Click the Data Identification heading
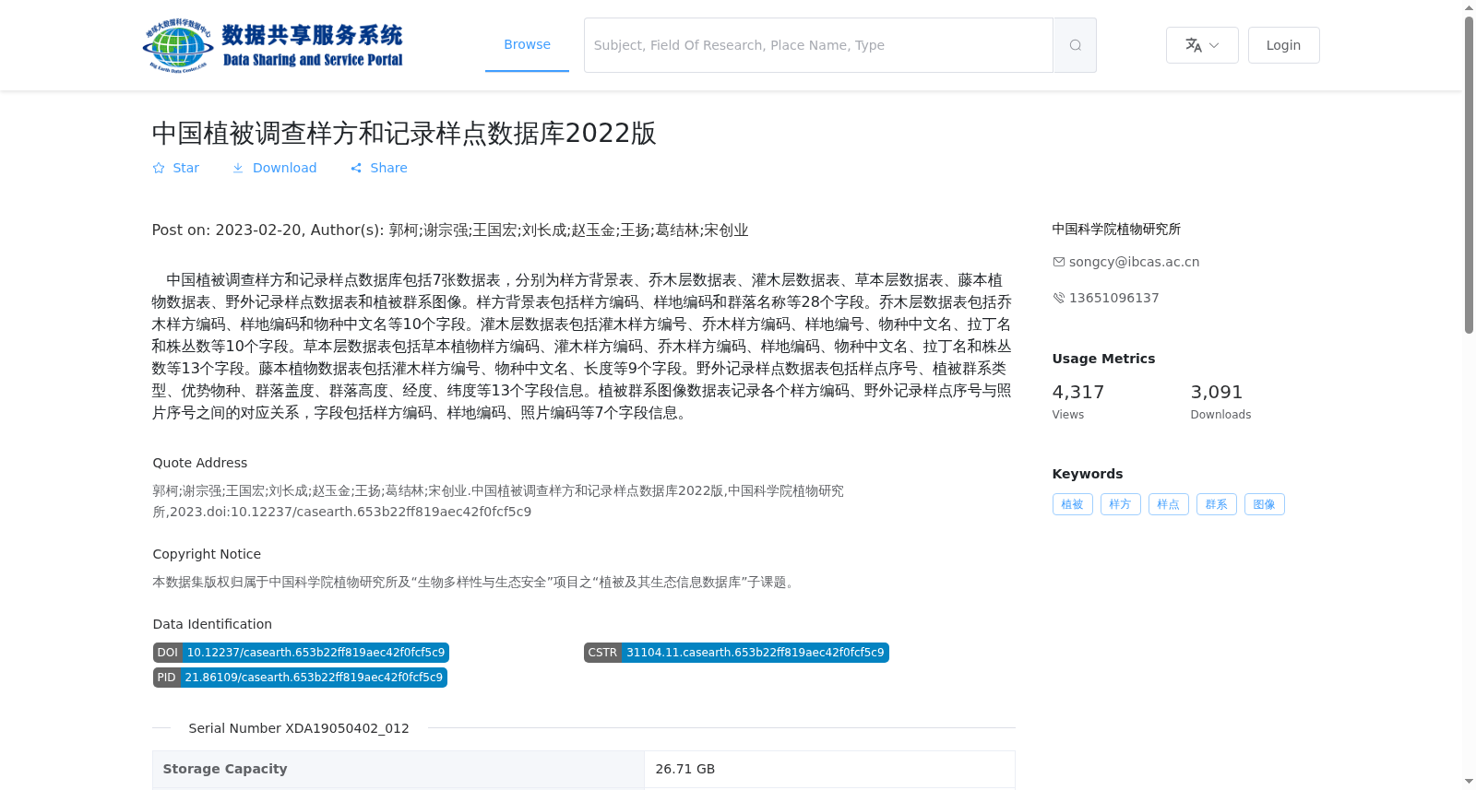 pyautogui.click(x=212, y=624)
